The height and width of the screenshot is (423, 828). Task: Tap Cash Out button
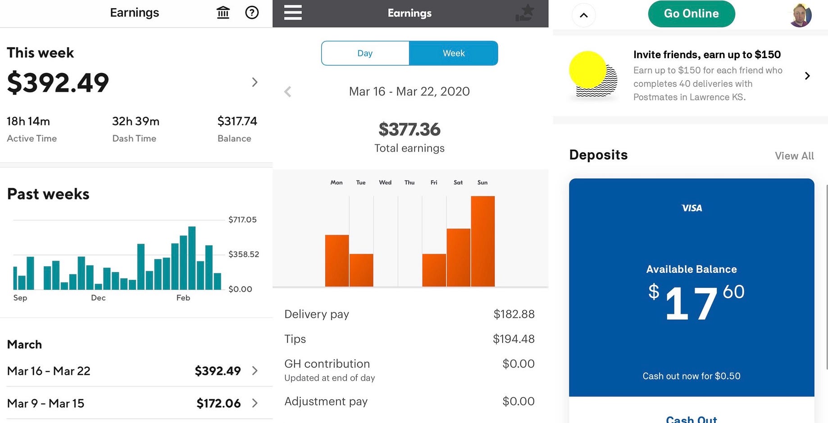[x=692, y=419]
